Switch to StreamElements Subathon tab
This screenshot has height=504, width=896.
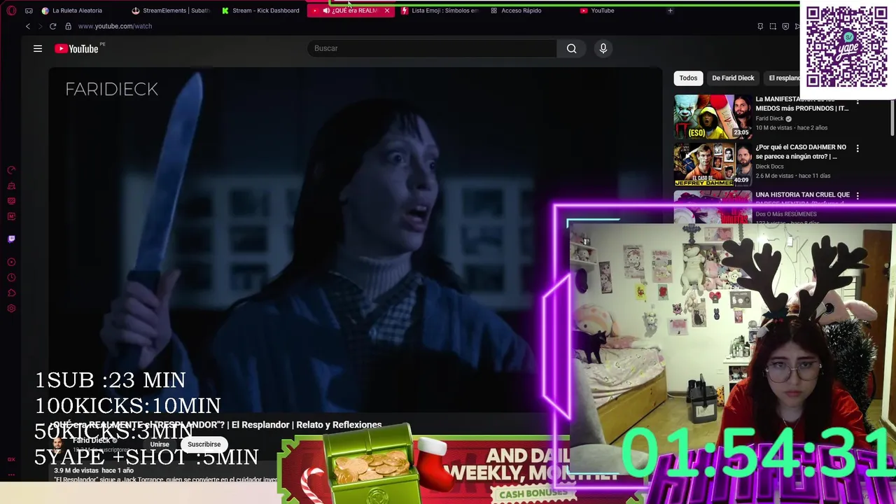[x=171, y=10]
